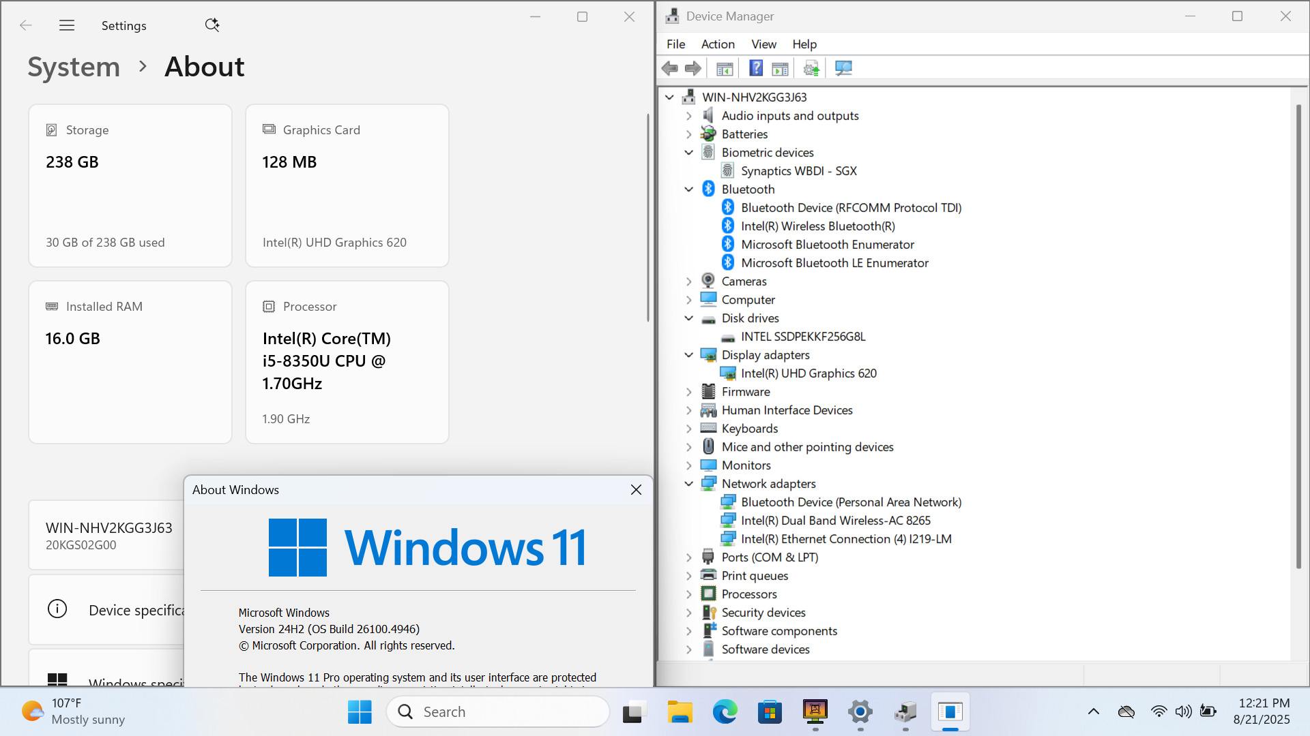Expand the Batteries category
Viewport: 1310px width, 736px height.
coord(689,134)
